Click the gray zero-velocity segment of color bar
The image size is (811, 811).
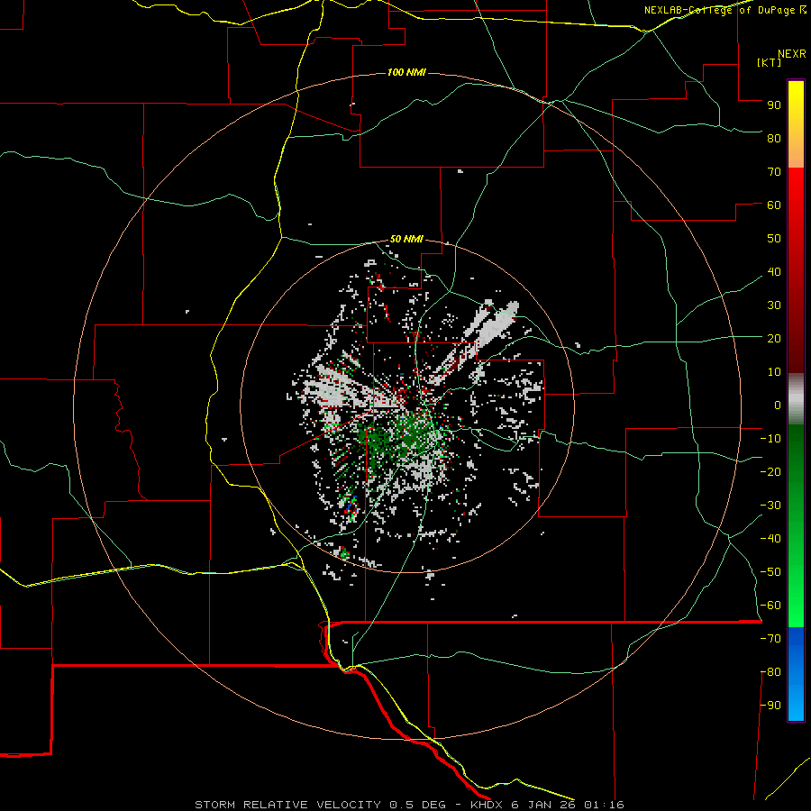[796, 399]
